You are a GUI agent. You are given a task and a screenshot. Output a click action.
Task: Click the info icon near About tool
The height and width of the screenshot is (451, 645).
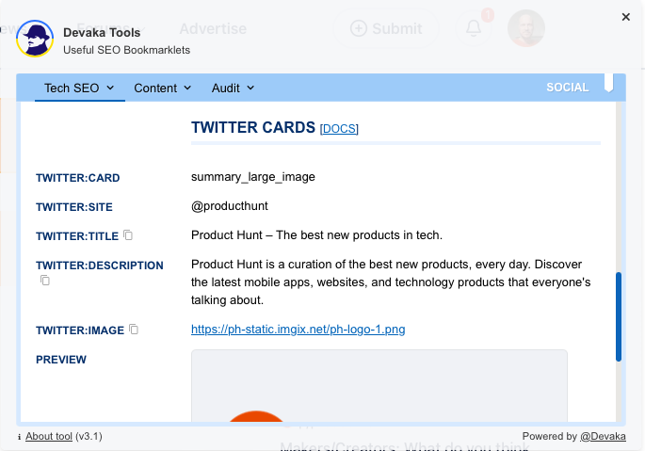[20, 437]
